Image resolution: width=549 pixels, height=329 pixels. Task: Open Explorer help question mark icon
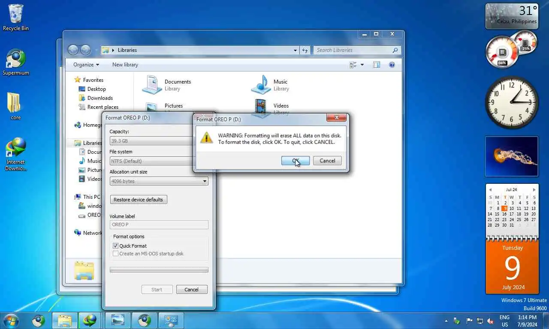pos(392,65)
